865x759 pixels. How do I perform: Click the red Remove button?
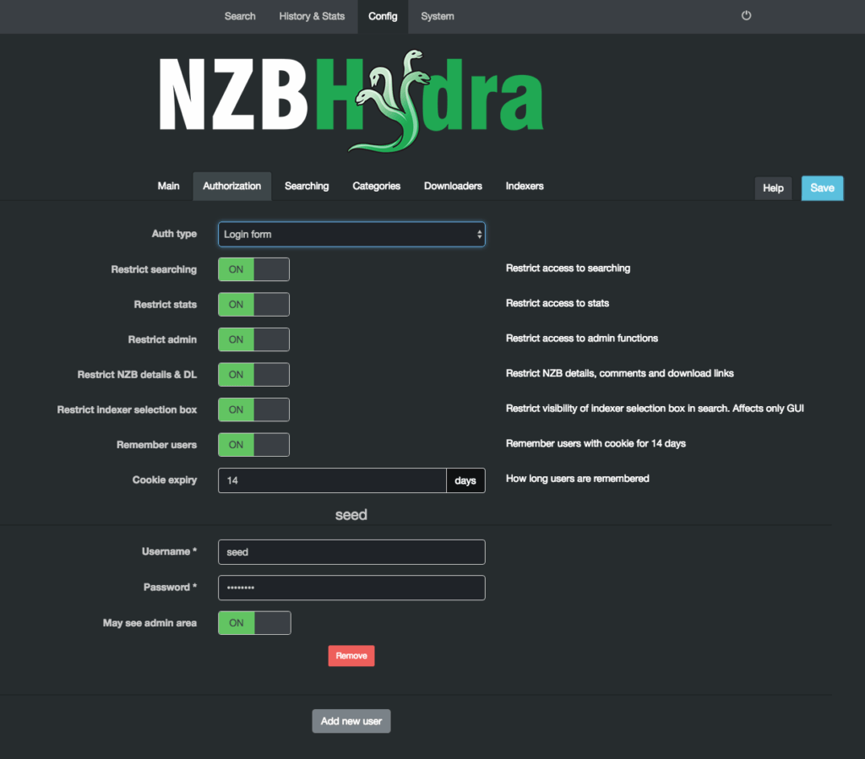tap(351, 656)
